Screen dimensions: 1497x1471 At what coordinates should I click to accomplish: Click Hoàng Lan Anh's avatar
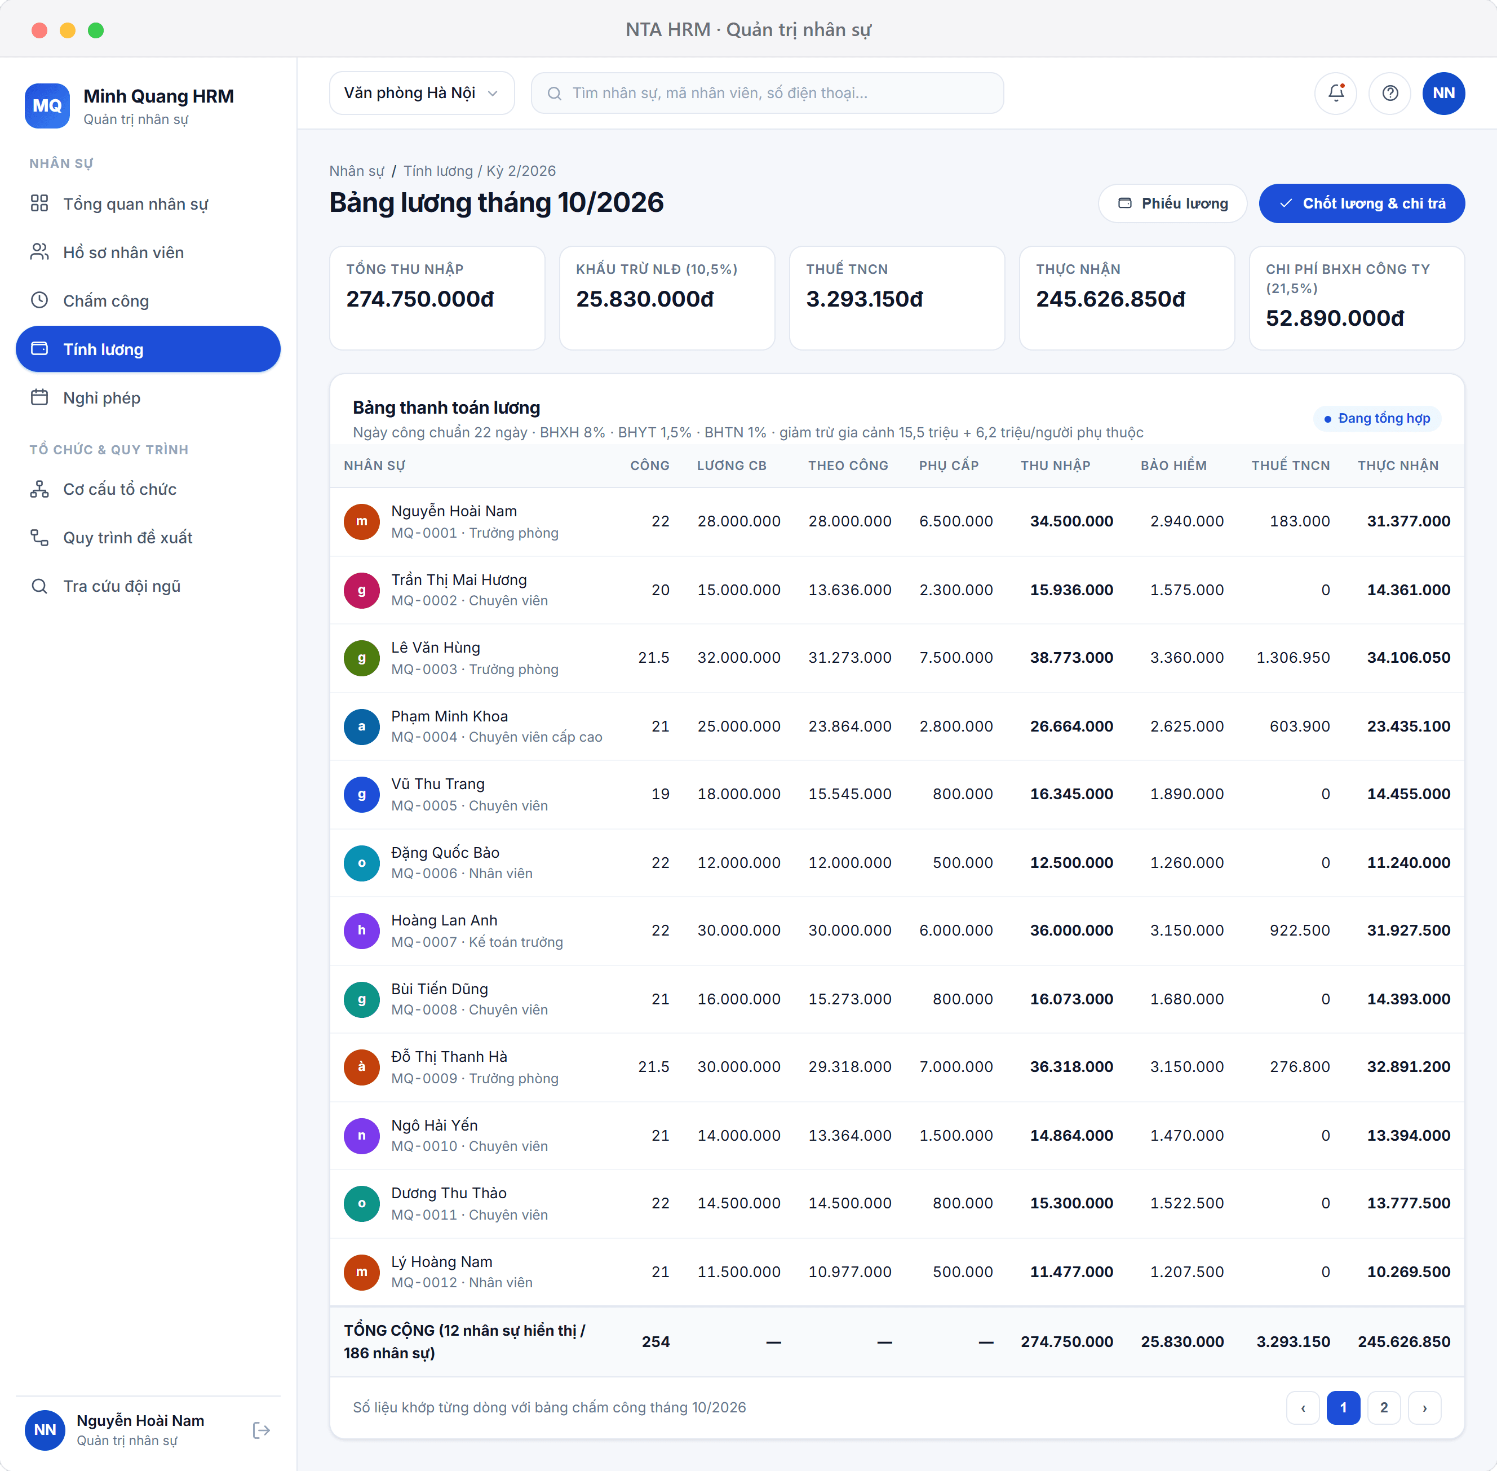coord(361,931)
